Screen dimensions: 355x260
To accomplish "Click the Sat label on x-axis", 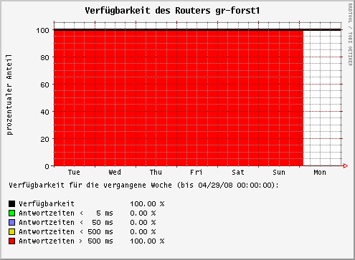I will [x=238, y=173].
